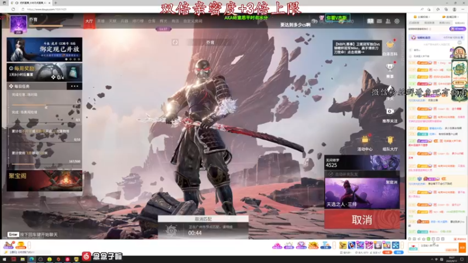Go to the 商店 shop tab
This screenshot has height=263, width=468.
[175, 21]
